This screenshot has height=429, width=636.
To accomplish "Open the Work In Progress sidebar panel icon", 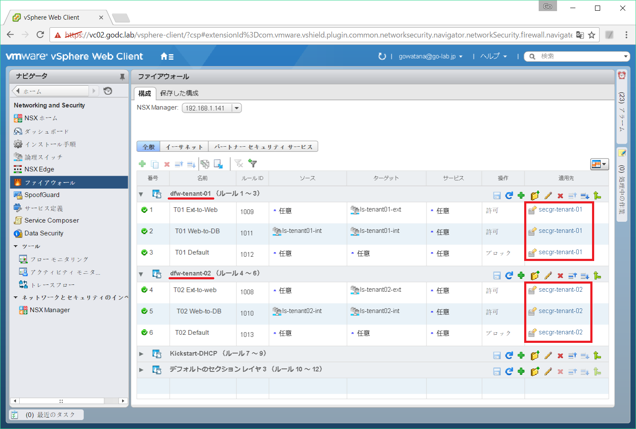I will pyautogui.click(x=622, y=153).
